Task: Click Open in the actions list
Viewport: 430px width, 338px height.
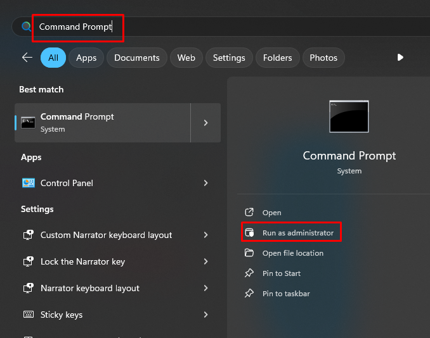Action: [x=271, y=213]
